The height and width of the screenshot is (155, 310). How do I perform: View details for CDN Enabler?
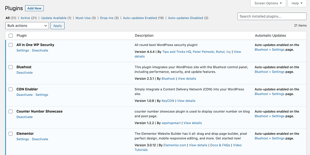click(186, 101)
